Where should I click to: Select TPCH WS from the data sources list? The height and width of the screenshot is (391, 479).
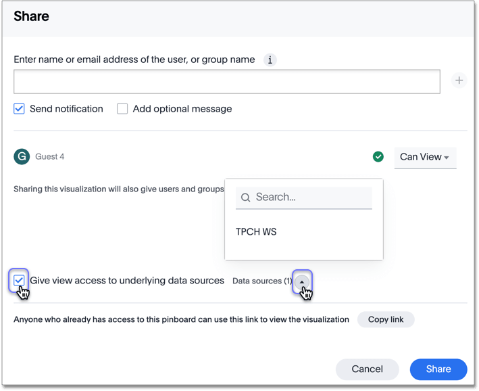click(x=256, y=231)
